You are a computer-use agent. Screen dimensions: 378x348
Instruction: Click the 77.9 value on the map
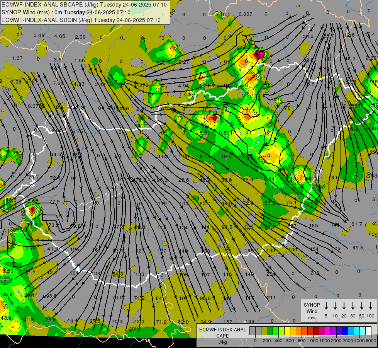click(54, 201)
